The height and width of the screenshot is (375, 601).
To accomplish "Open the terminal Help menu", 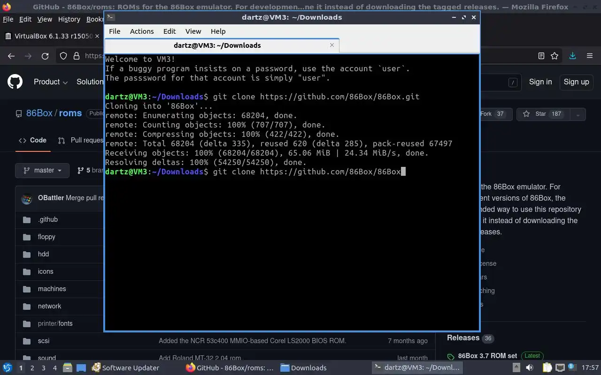I will click(x=218, y=31).
